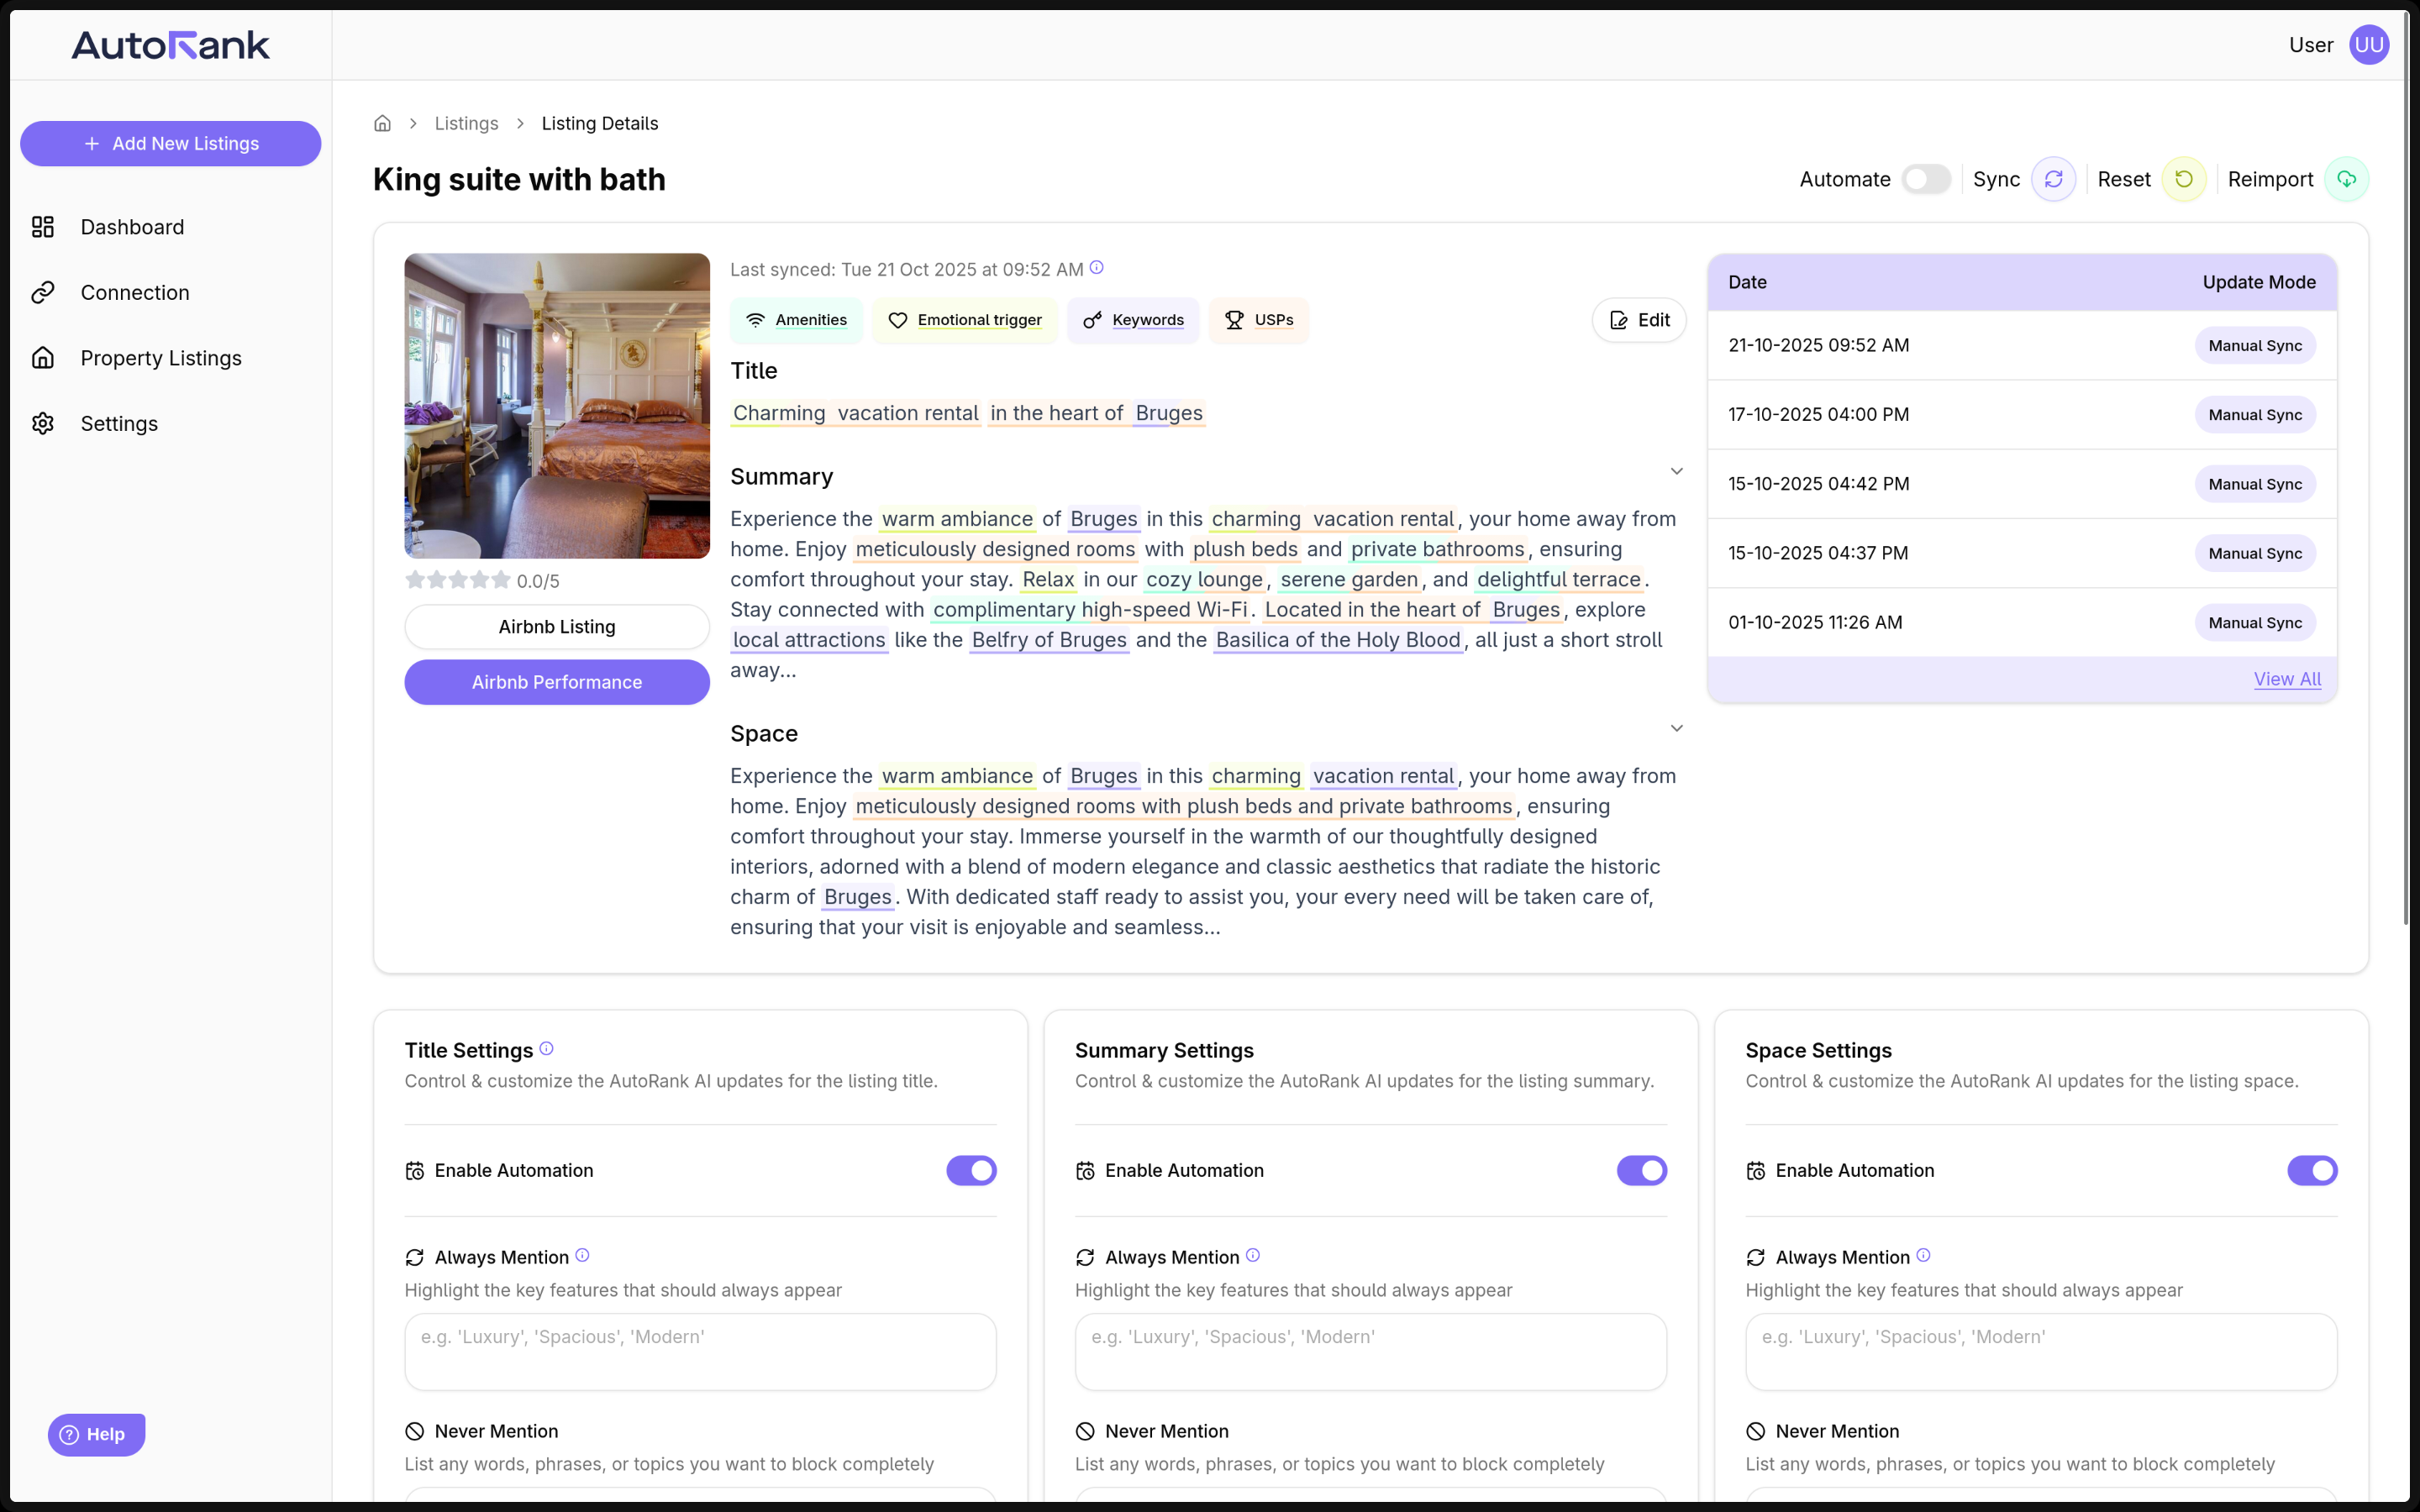
Task: Disable Enable Automation in Space Settings
Action: click(2313, 1170)
